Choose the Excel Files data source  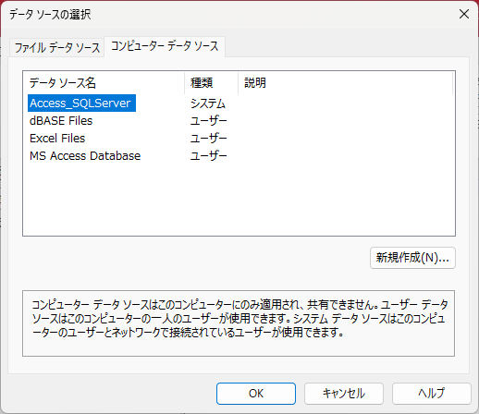click(x=57, y=139)
